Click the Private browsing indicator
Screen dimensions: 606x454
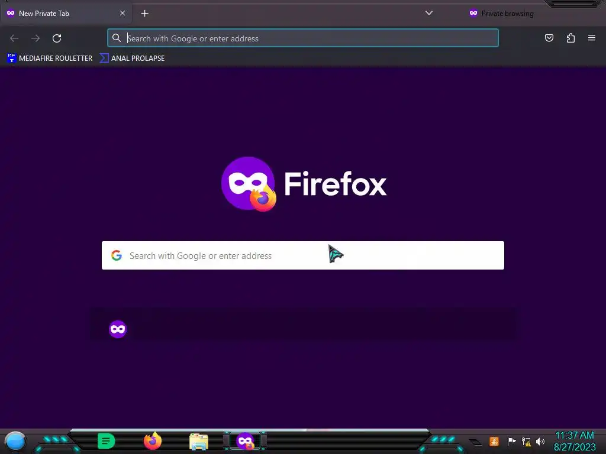501,14
